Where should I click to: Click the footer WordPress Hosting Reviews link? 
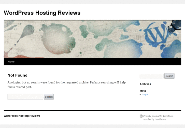pos(22,116)
